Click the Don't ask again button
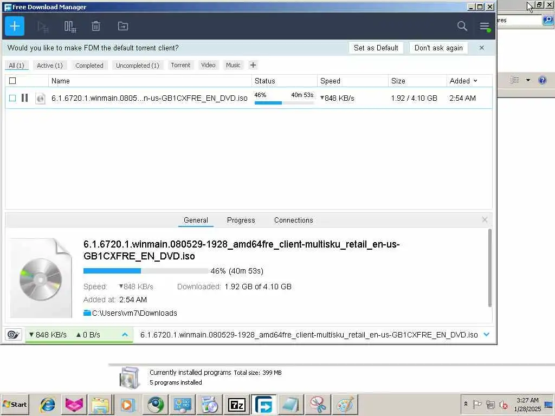 (x=438, y=48)
